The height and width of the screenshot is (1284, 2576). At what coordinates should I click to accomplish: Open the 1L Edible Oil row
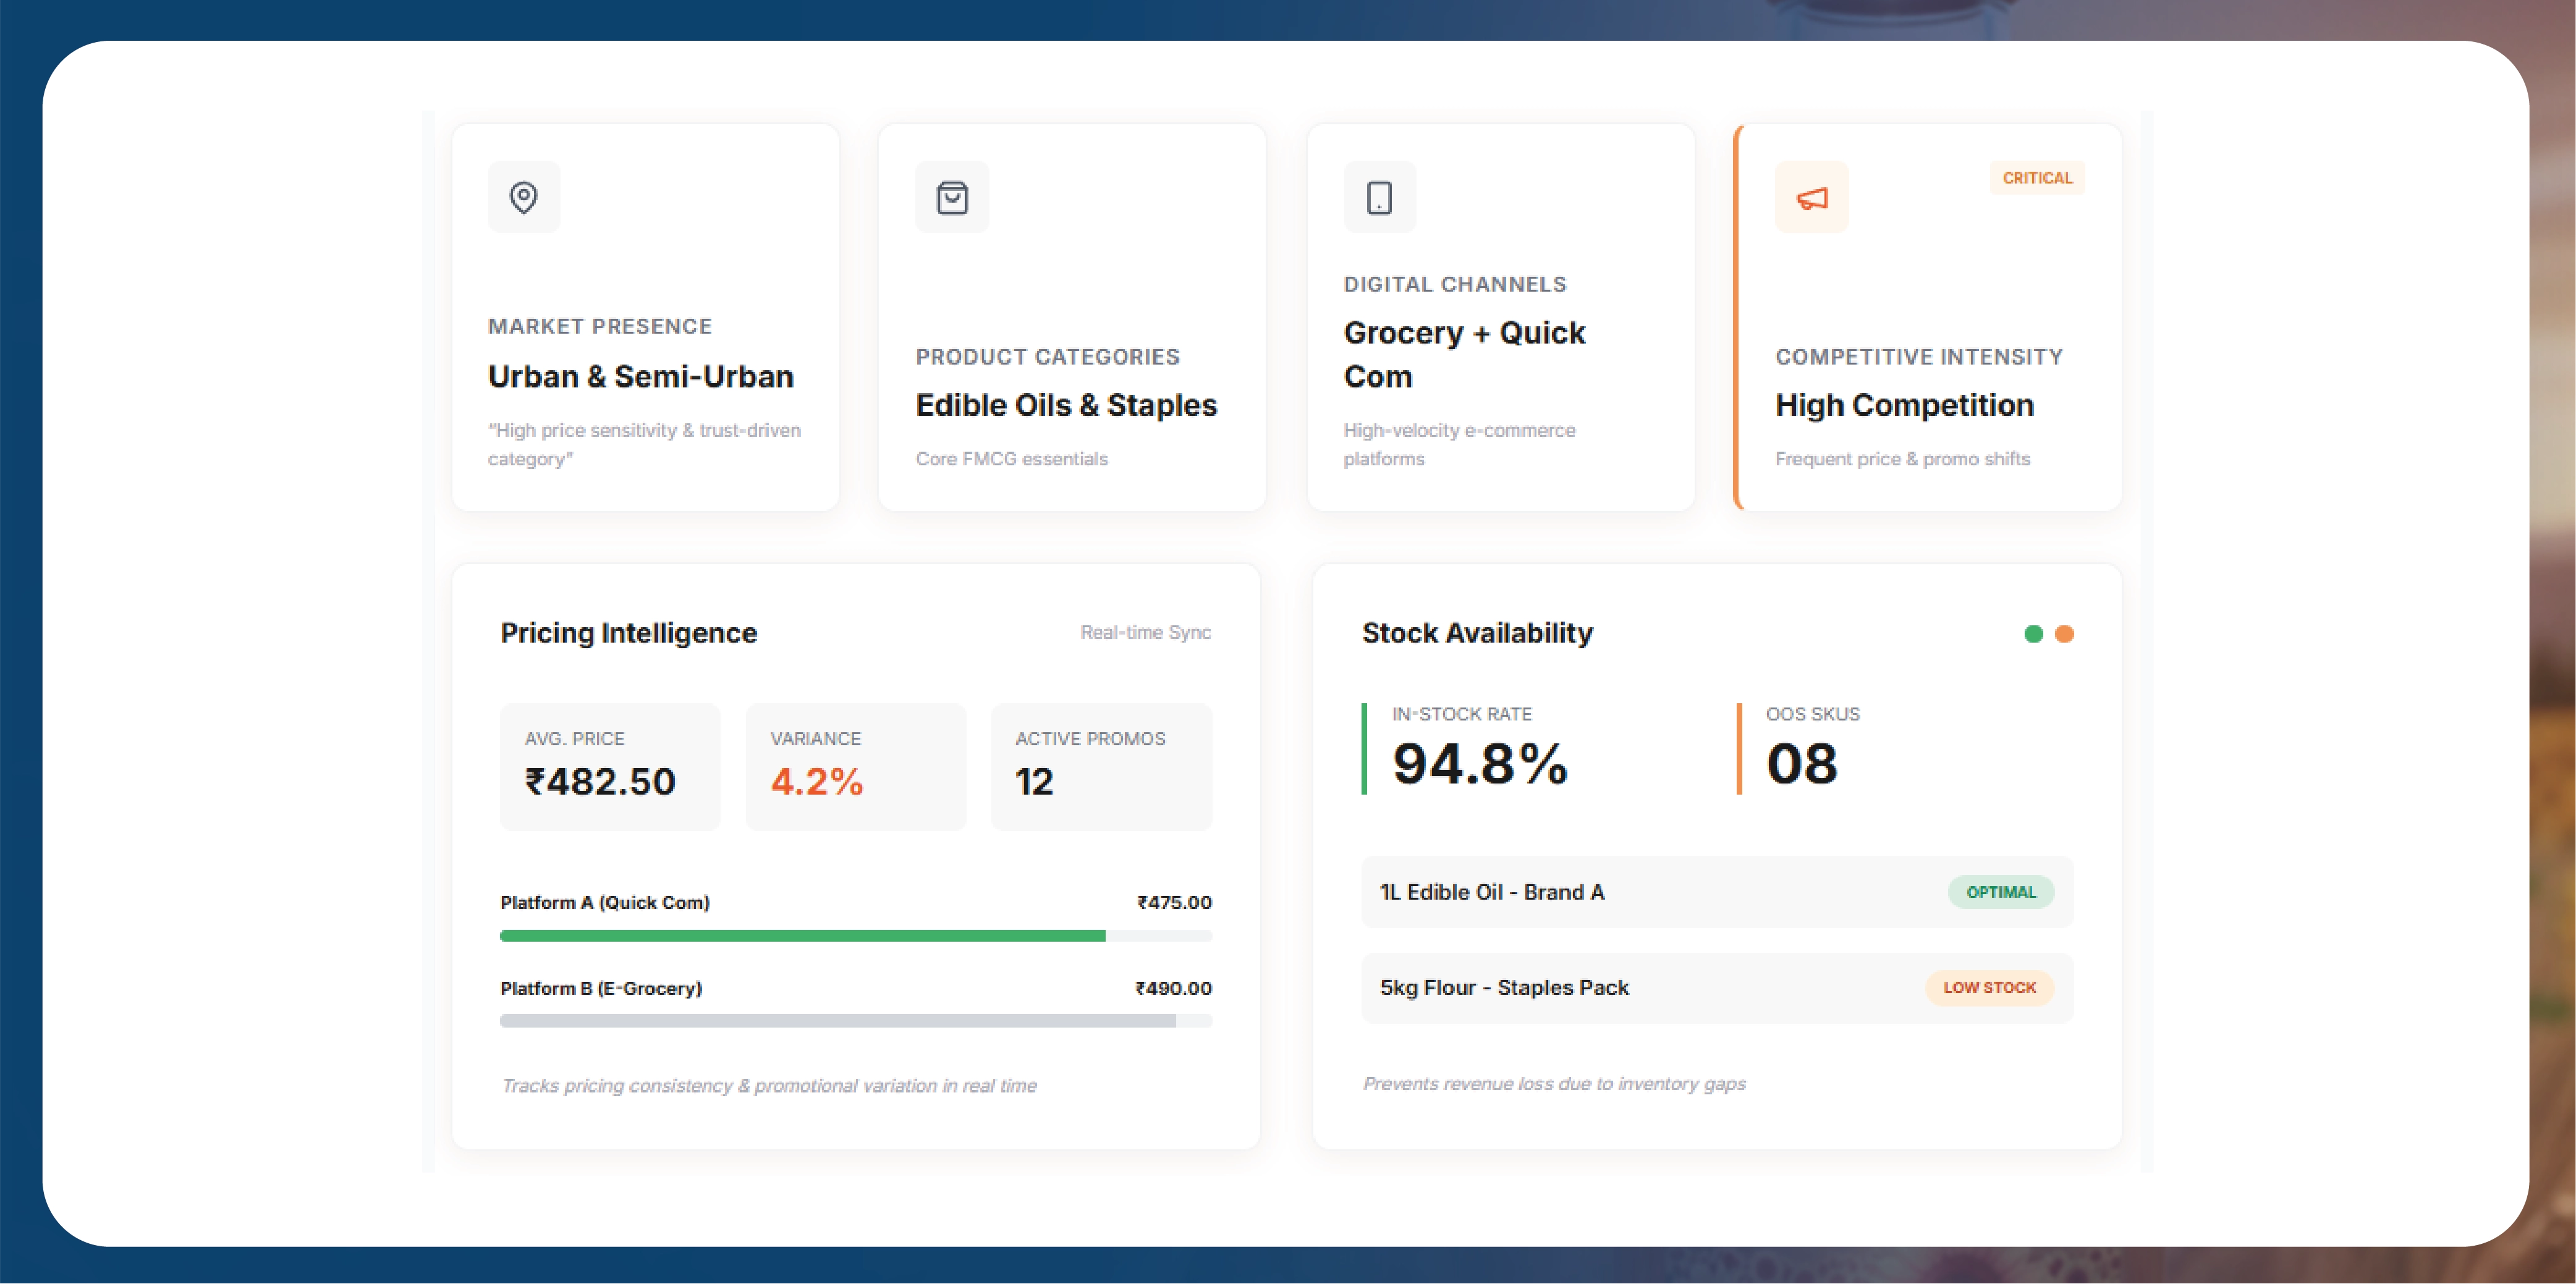click(x=1640, y=892)
